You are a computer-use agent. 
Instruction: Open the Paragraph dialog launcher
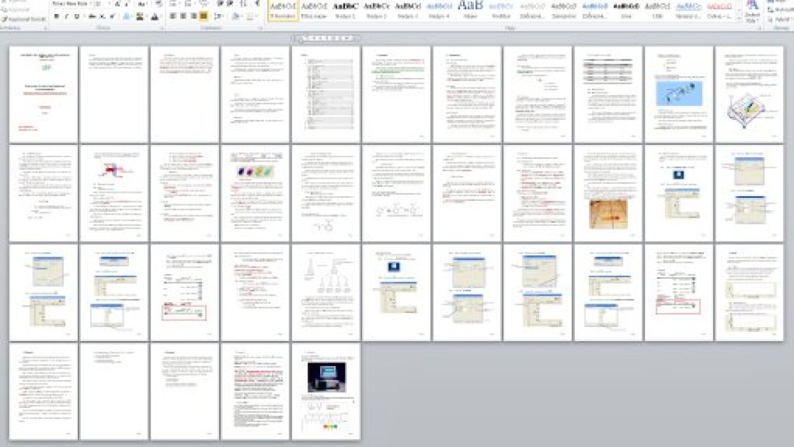259,27
